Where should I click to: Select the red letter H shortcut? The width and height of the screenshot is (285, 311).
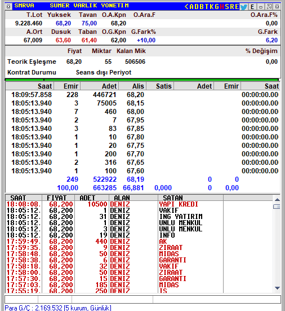click(222, 7)
